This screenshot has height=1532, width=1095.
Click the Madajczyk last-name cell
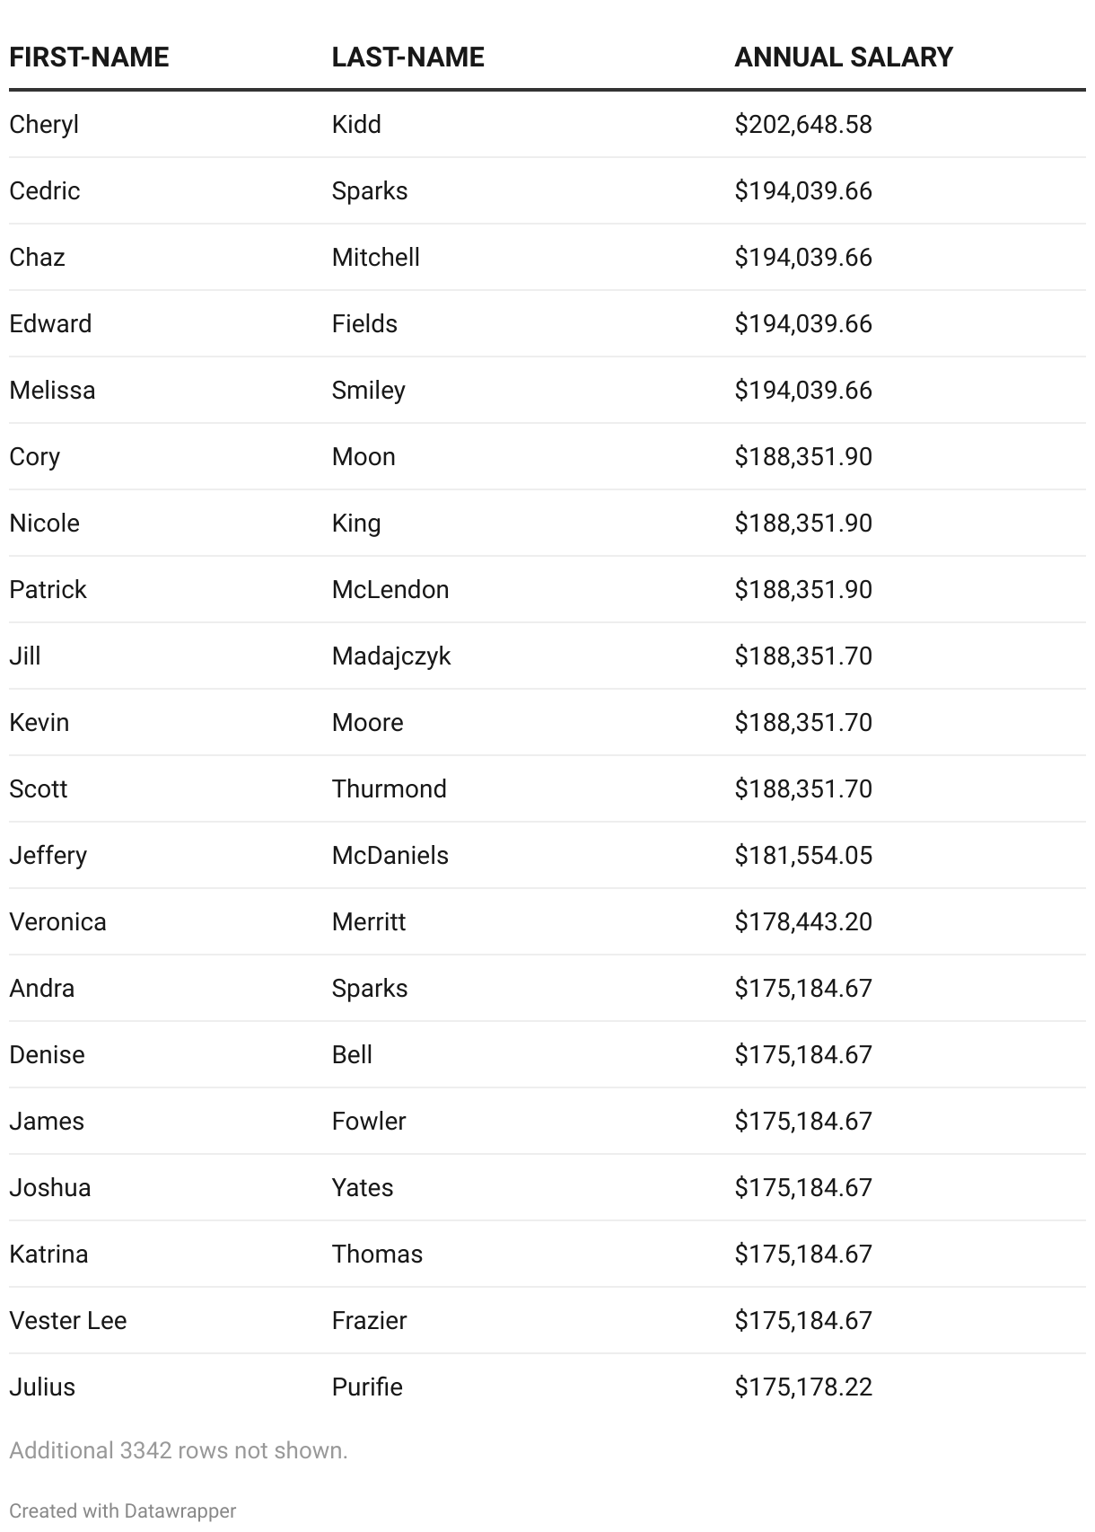391,656
